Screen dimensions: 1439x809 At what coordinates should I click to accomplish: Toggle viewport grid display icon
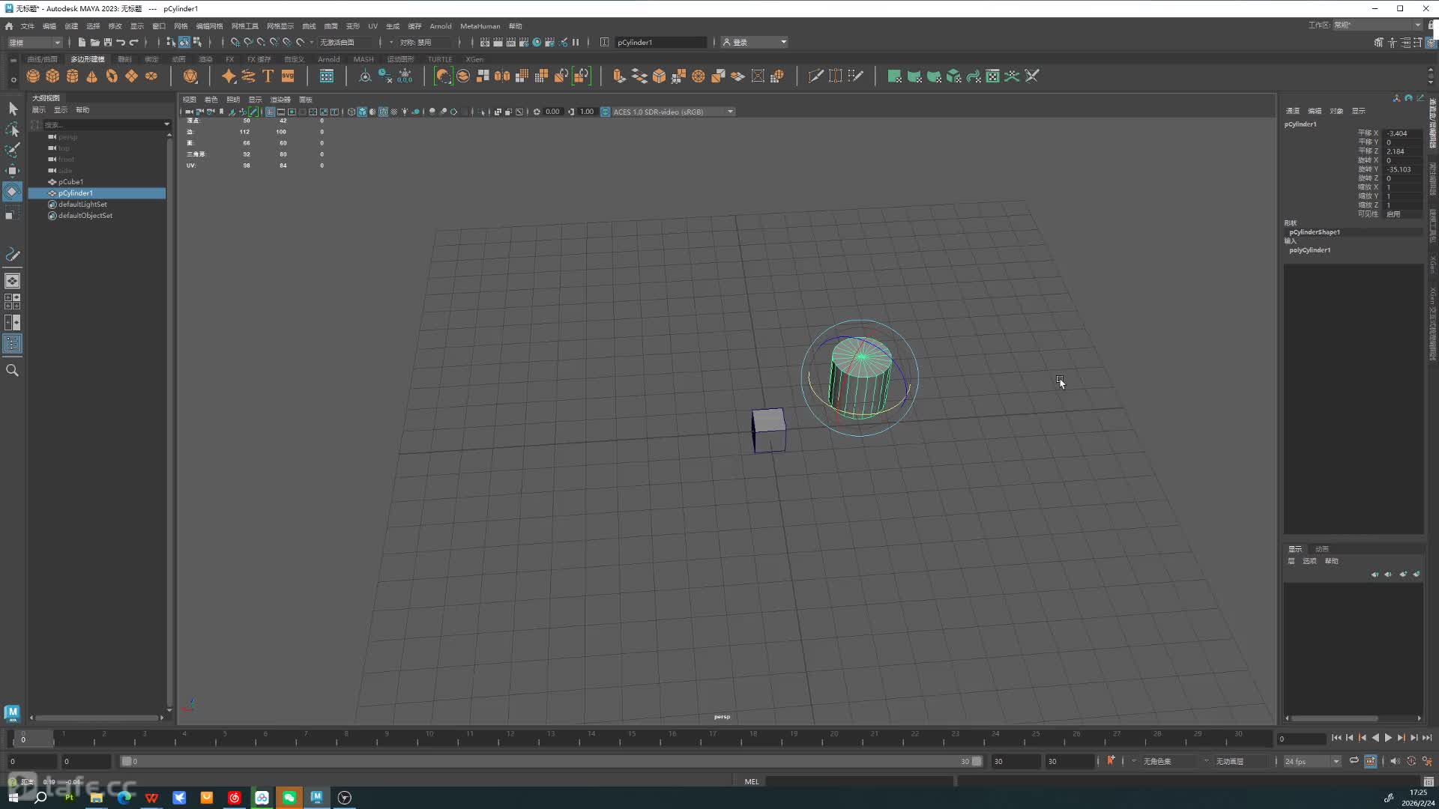coord(270,112)
